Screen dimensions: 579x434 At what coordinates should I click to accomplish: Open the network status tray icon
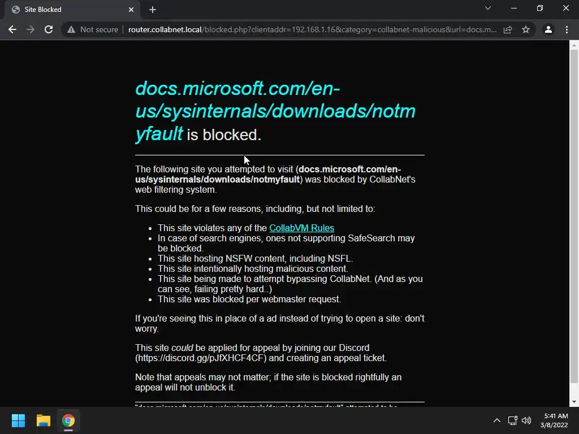pyautogui.click(x=512, y=420)
